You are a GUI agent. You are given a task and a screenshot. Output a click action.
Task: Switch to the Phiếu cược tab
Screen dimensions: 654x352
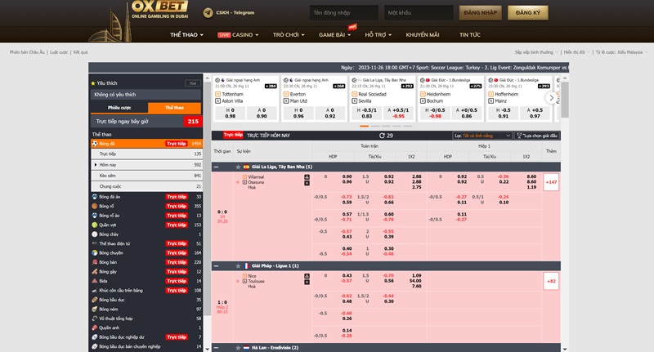pos(119,108)
